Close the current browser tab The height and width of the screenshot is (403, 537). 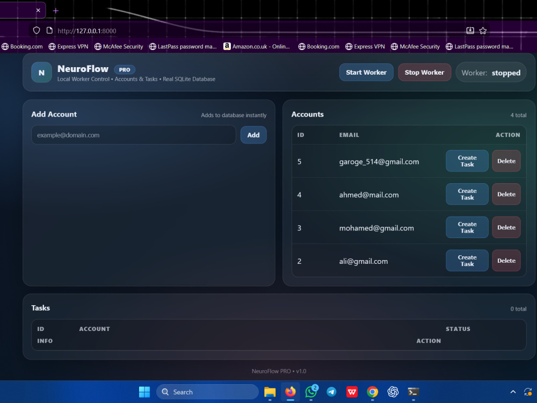click(38, 10)
